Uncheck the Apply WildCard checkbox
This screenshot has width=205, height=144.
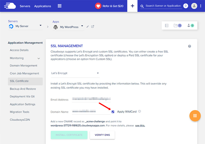coord(113,112)
